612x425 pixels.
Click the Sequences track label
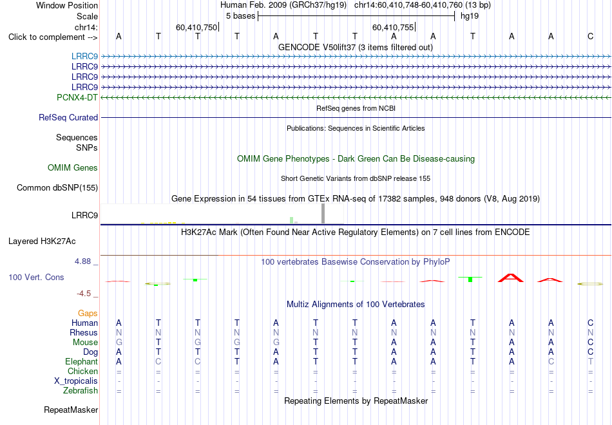[x=77, y=137]
